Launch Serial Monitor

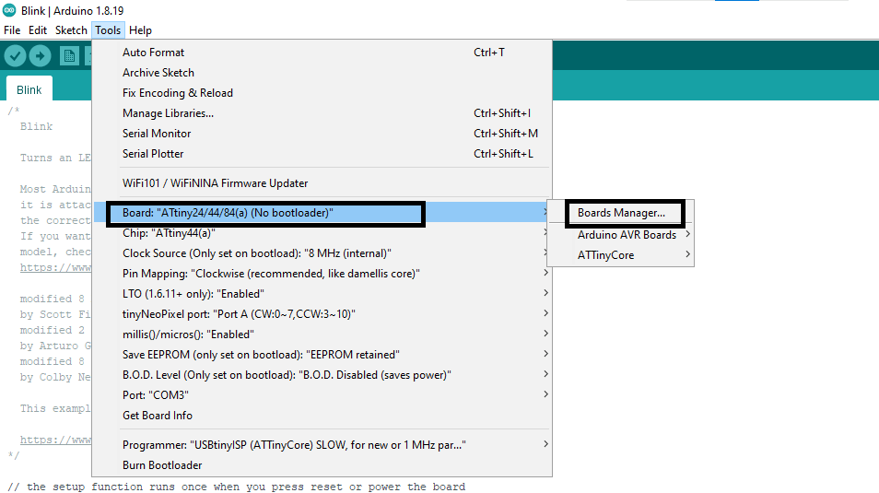(322, 133)
